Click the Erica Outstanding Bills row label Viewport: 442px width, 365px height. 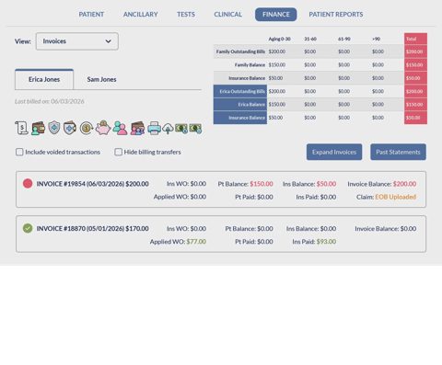240,91
